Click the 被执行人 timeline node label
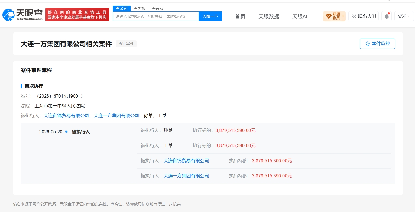415x212 pixels. click(x=81, y=132)
